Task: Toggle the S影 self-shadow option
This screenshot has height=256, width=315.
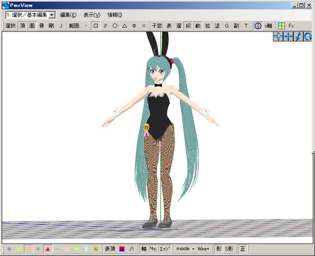Action: tap(229, 249)
